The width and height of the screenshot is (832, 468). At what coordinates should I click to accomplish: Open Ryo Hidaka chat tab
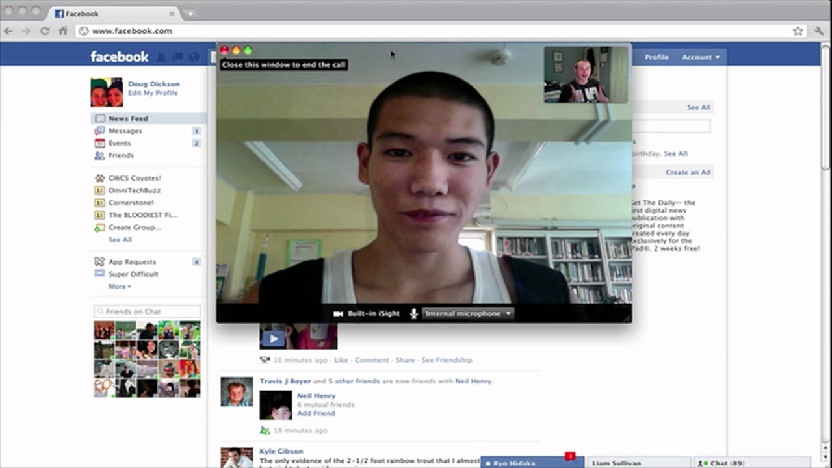[532, 463]
